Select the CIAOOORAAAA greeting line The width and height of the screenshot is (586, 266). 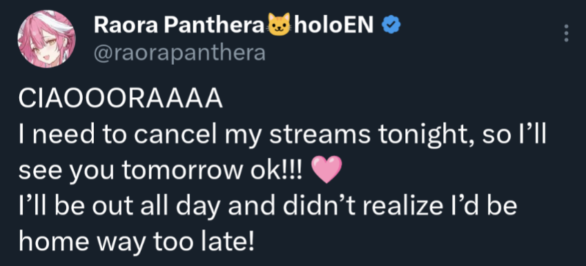[x=120, y=101]
